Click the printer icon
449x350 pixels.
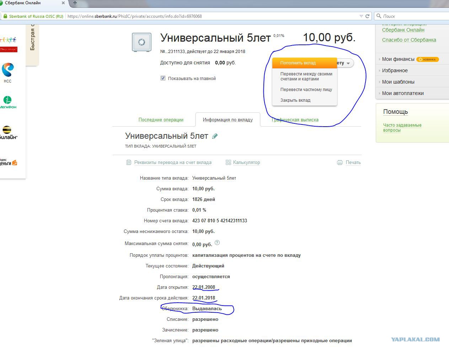tap(340, 163)
